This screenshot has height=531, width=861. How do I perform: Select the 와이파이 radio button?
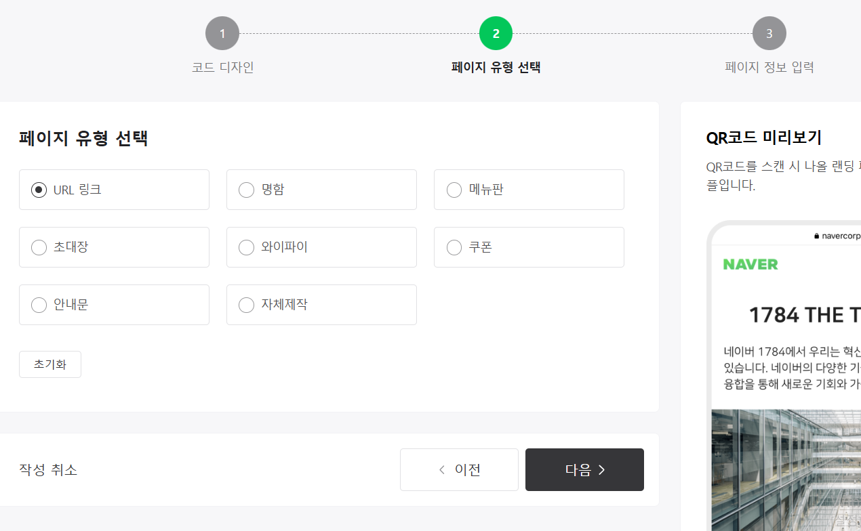pos(246,247)
